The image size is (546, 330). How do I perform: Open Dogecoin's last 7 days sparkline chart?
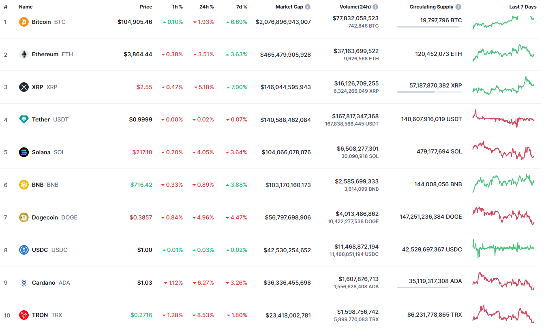tap(503, 215)
